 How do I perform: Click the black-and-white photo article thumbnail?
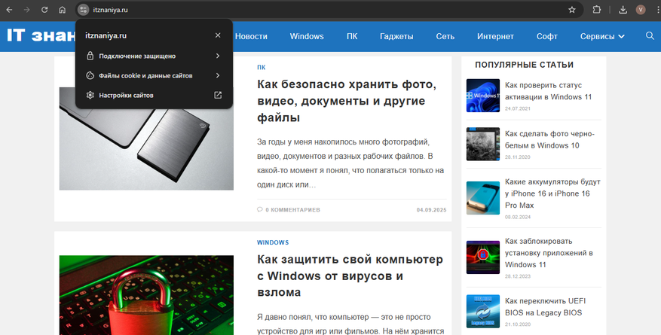click(483, 144)
